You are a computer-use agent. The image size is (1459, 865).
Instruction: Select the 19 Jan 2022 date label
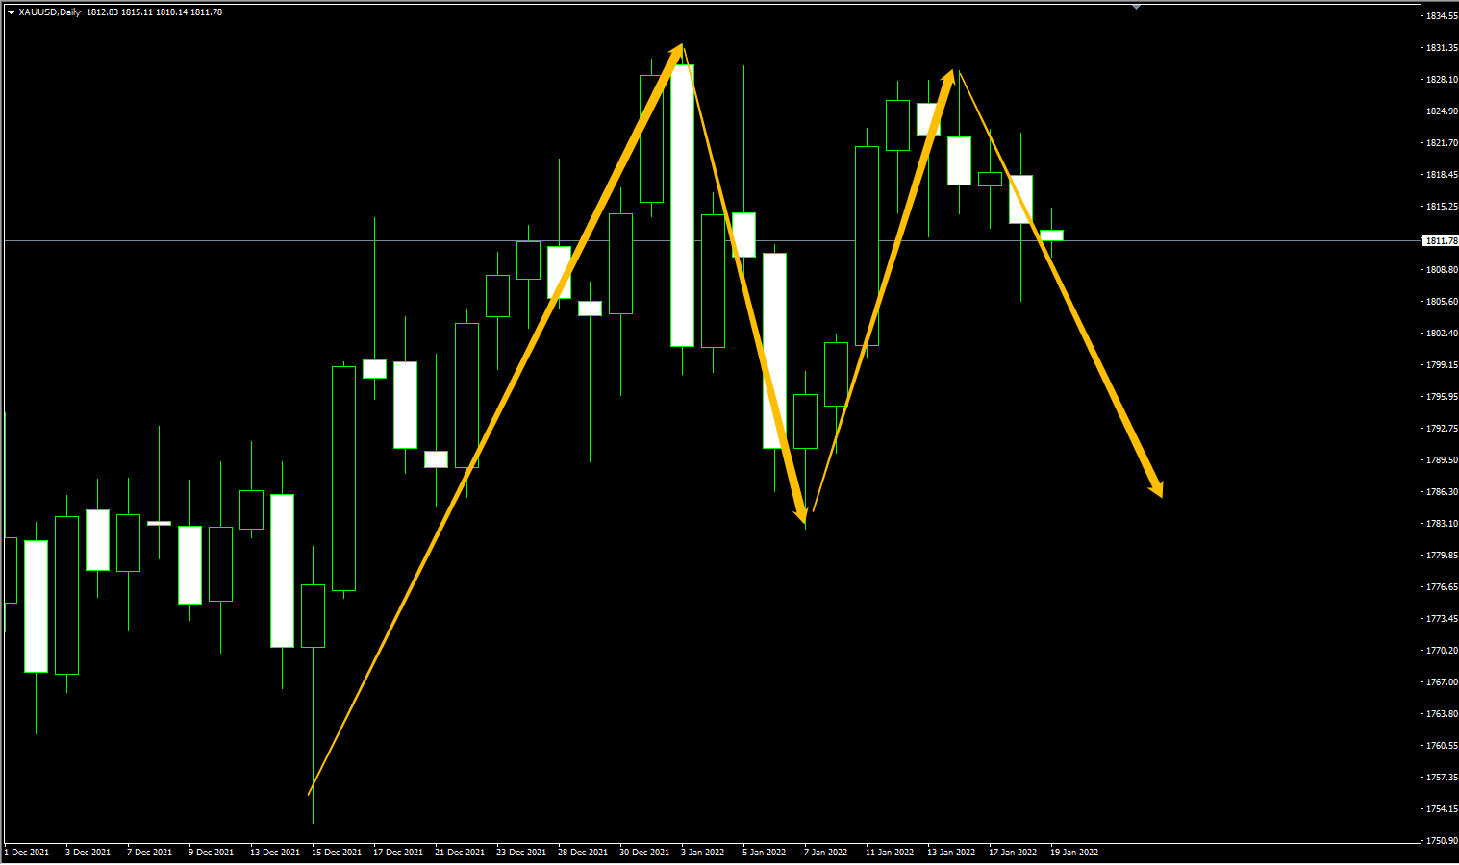[x=1074, y=852]
